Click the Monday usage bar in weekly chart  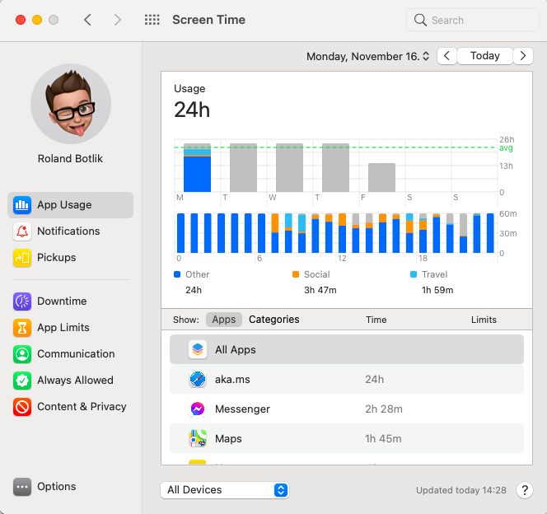pos(197,168)
